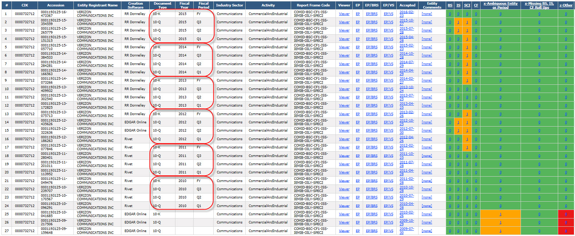Open EP/BRS link in row 3
The height and width of the screenshot is (236, 575).
(372, 30)
